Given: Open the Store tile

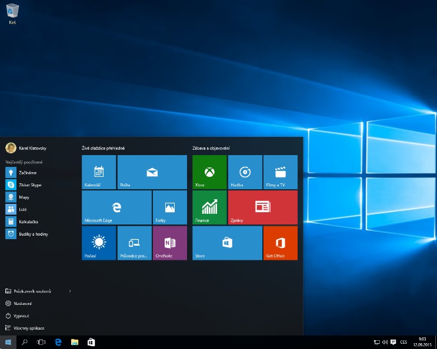Looking at the screenshot, I should 227,243.
